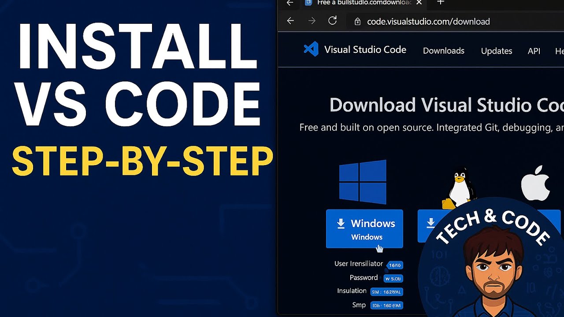Image resolution: width=564 pixels, height=317 pixels.
Task: Open the 'Visual Studio Code' home link
Action: pos(365,50)
